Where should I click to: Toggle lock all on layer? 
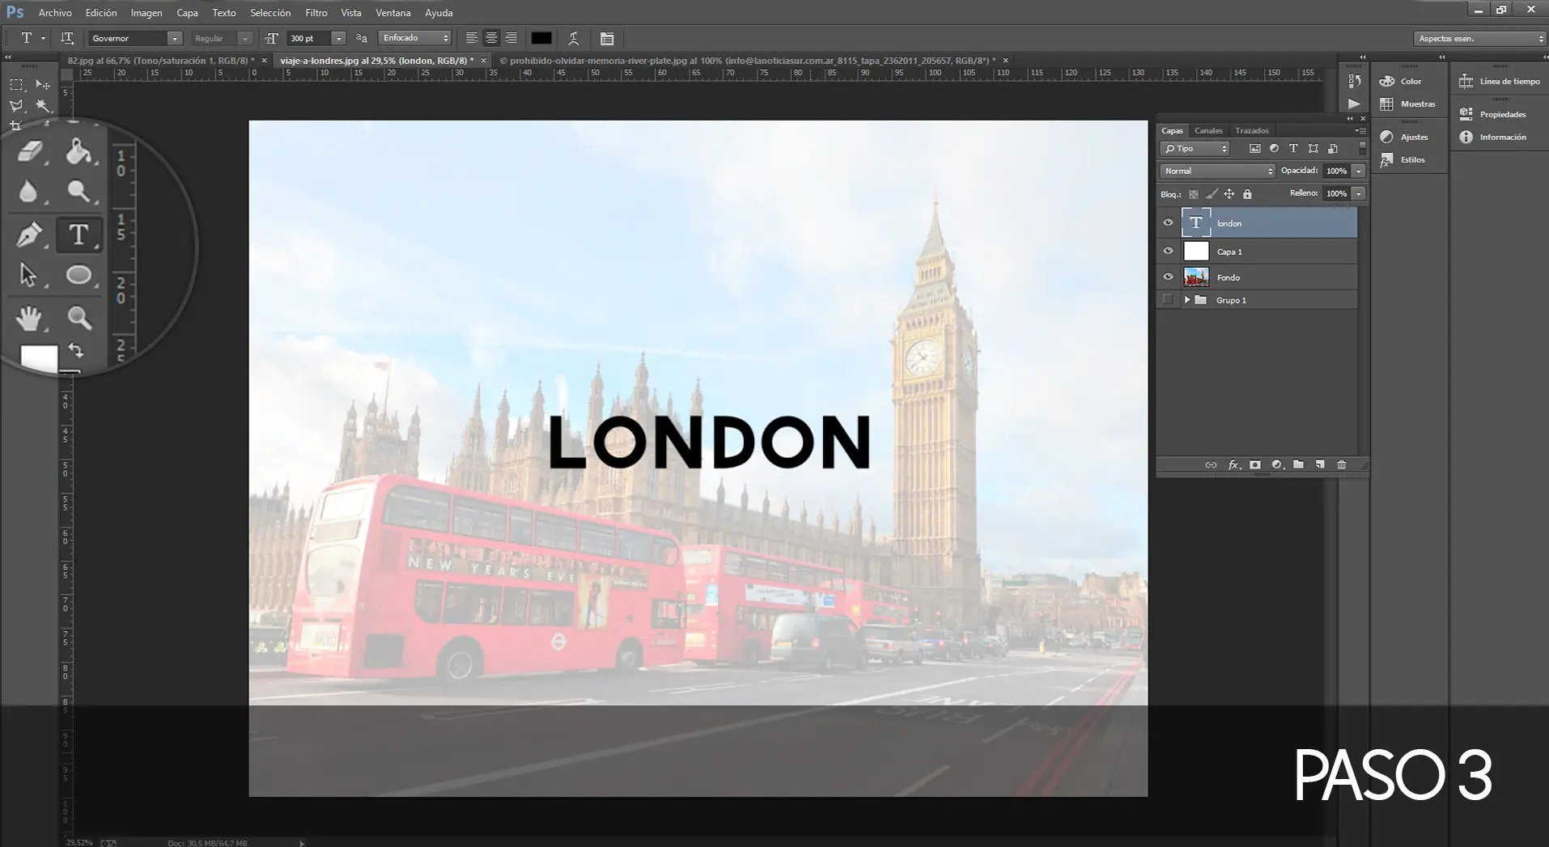(1247, 194)
